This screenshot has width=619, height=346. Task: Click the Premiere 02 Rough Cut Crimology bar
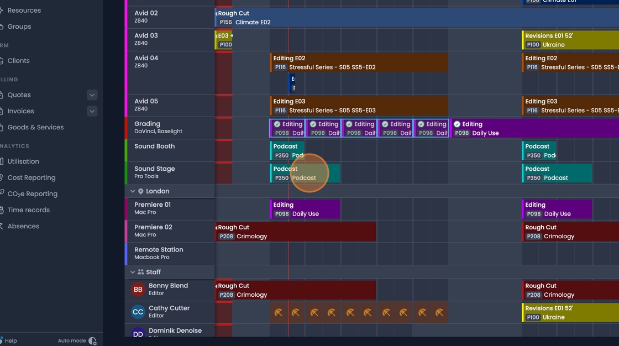(296, 232)
